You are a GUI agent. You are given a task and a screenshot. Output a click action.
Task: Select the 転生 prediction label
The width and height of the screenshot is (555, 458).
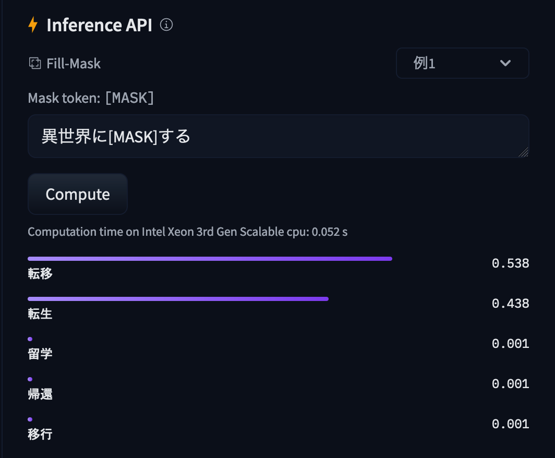click(40, 314)
